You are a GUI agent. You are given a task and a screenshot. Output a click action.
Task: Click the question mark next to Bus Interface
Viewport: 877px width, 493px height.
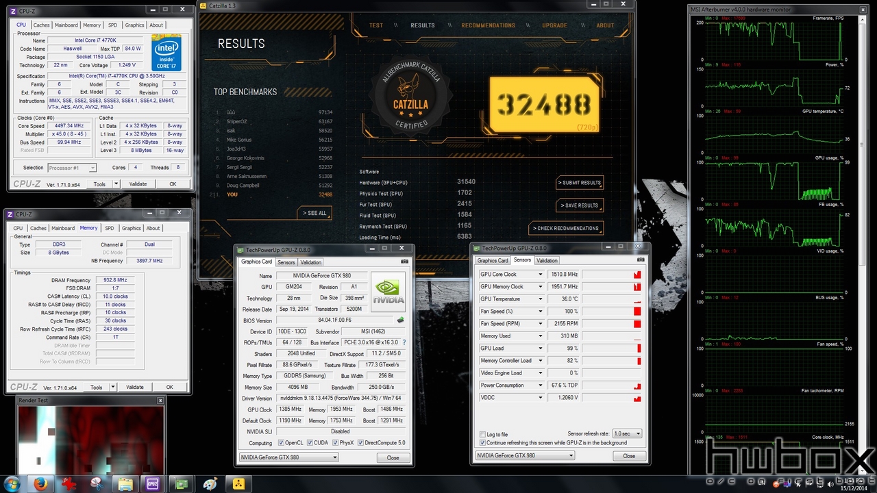404,342
